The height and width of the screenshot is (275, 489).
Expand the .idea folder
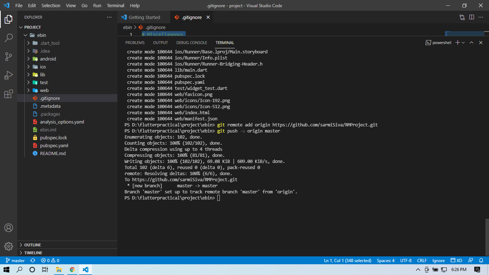click(x=28, y=51)
